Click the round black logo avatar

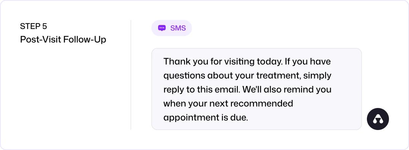pyautogui.click(x=378, y=119)
